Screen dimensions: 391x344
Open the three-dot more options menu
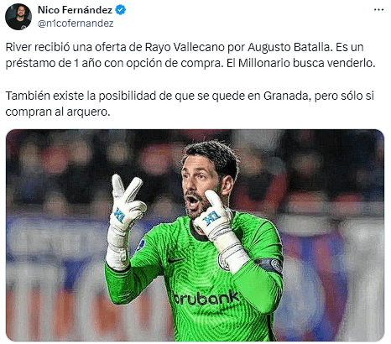(x=378, y=10)
